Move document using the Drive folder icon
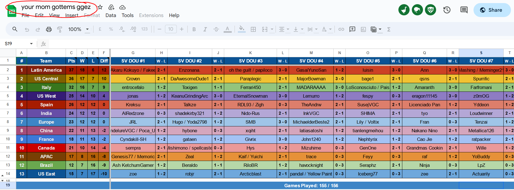The width and height of the screenshot is (514, 190). [x=111, y=7]
